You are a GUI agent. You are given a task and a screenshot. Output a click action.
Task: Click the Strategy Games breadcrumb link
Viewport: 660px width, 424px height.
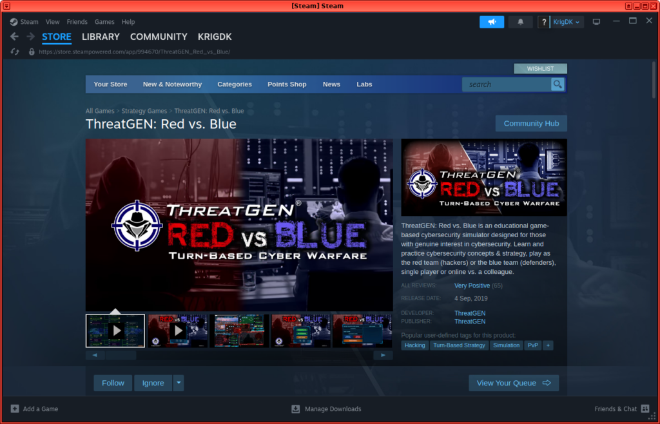click(x=144, y=111)
